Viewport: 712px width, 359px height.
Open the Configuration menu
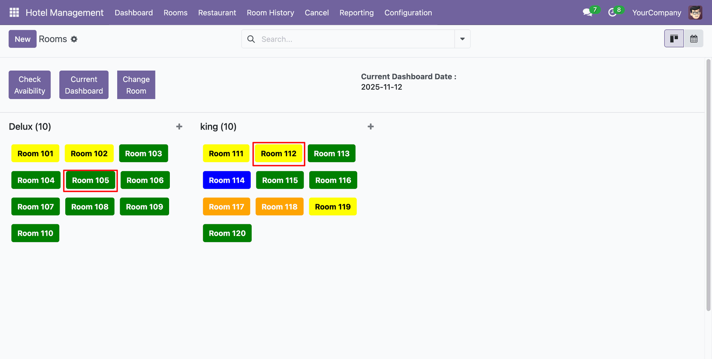(x=408, y=13)
